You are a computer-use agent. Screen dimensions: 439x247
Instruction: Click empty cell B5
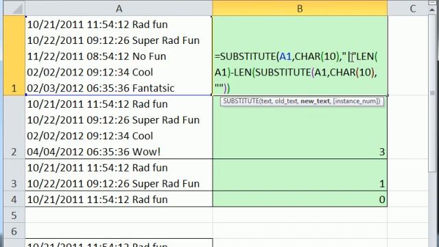[300, 215]
